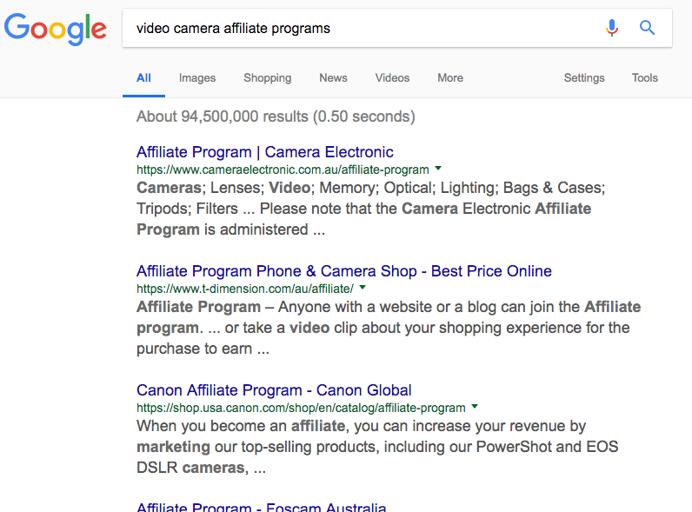Open the Videos tab
The image size is (692, 512).
pyautogui.click(x=392, y=78)
